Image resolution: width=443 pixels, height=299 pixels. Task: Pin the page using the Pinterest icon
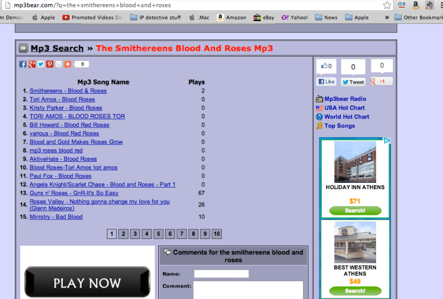[50, 65]
